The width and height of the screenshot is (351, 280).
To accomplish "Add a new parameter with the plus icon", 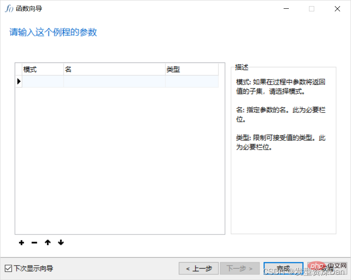I will [21, 242].
